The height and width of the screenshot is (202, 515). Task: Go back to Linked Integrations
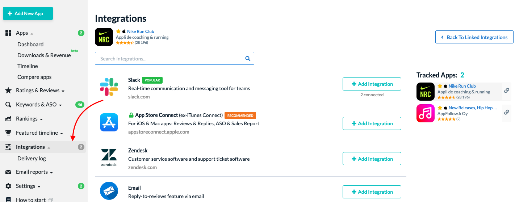[474, 37]
